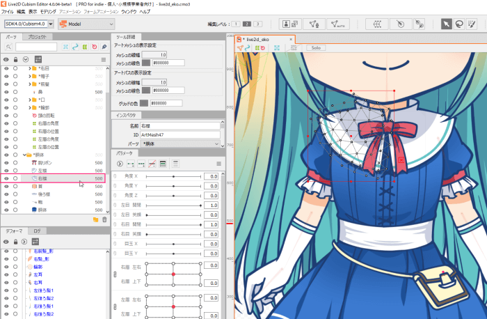Click the mesh line color swatch under アートメッシュ
Image resolution: width=487 pixels, height=319 pixels.
pos(146,63)
